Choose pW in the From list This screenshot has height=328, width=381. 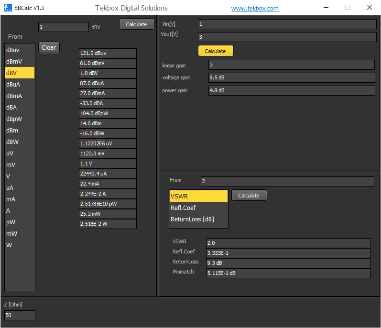pos(20,222)
